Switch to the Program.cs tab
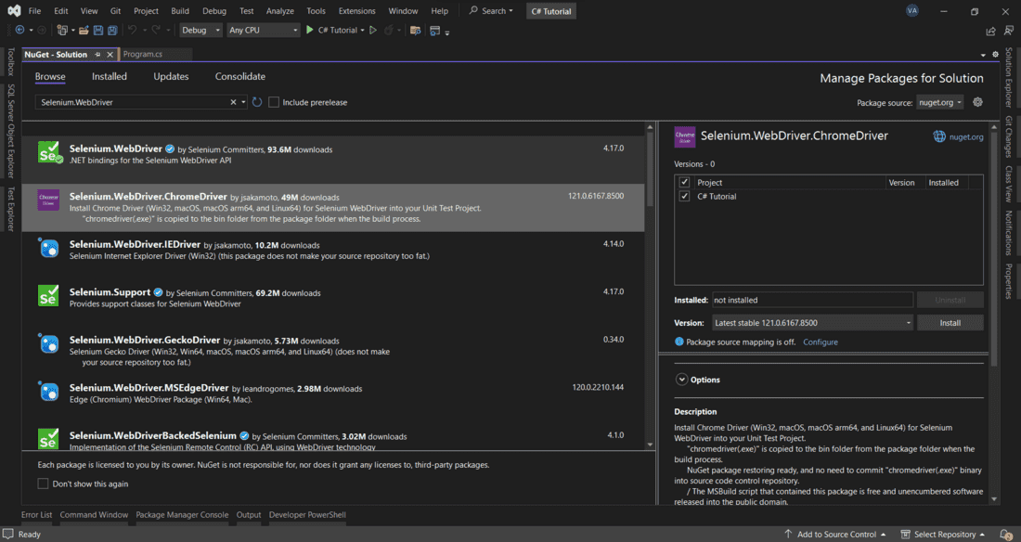Screen dimensions: 1021x542 tap(143, 55)
